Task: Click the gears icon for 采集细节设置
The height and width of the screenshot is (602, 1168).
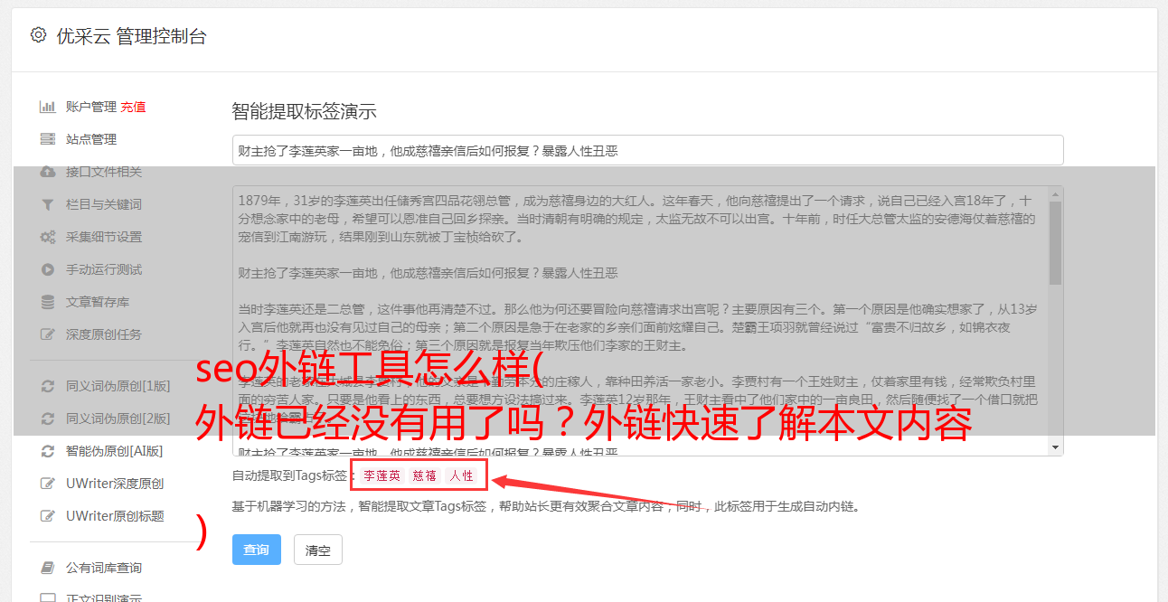Action: pyautogui.click(x=48, y=237)
